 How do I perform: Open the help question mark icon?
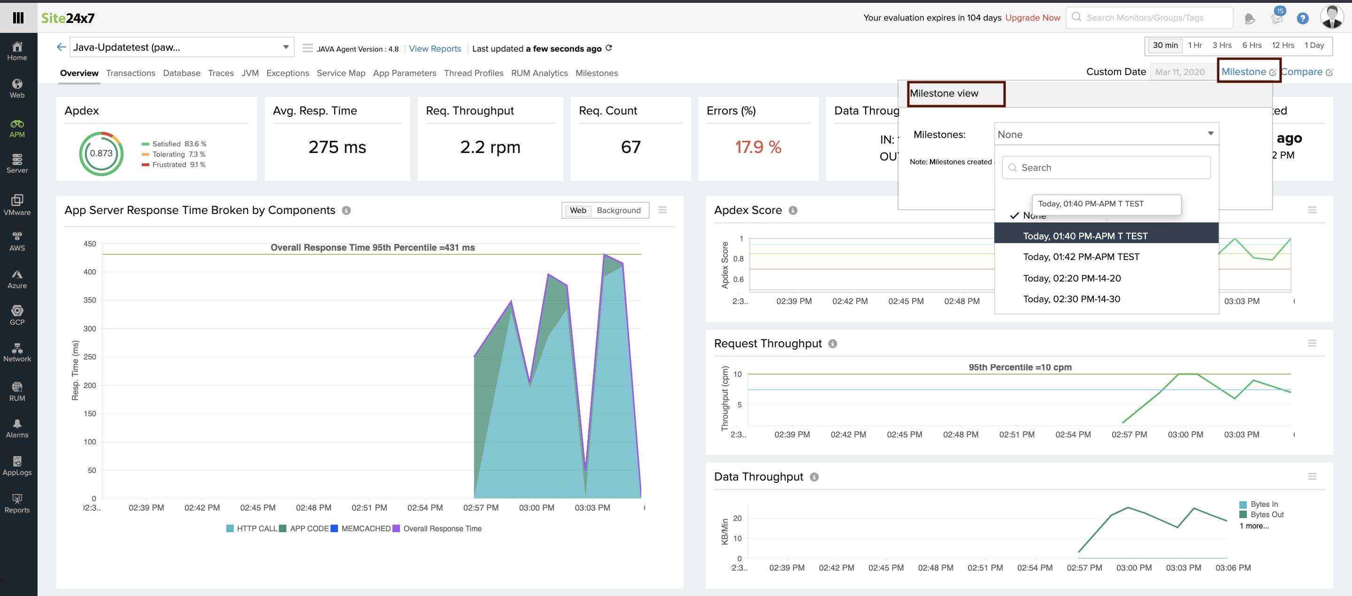[1302, 18]
